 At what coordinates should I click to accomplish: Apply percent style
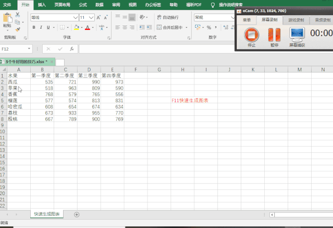(x=209, y=28)
